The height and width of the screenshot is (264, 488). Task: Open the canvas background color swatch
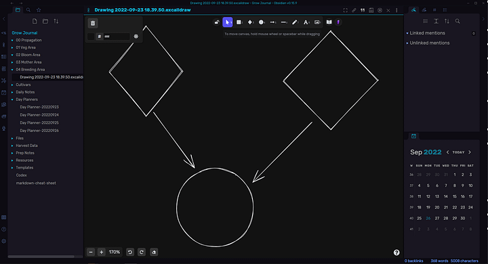click(x=91, y=37)
